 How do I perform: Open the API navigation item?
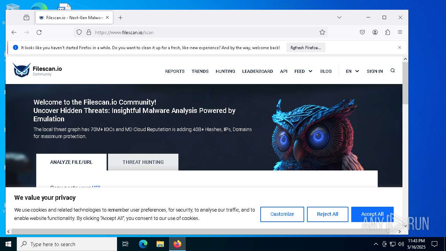[x=284, y=71]
